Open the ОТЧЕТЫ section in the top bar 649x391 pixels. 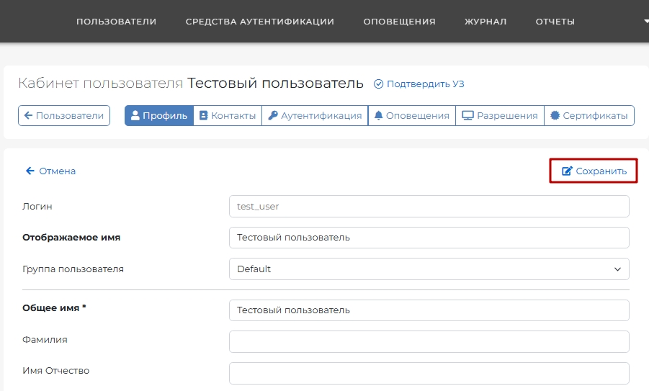555,22
